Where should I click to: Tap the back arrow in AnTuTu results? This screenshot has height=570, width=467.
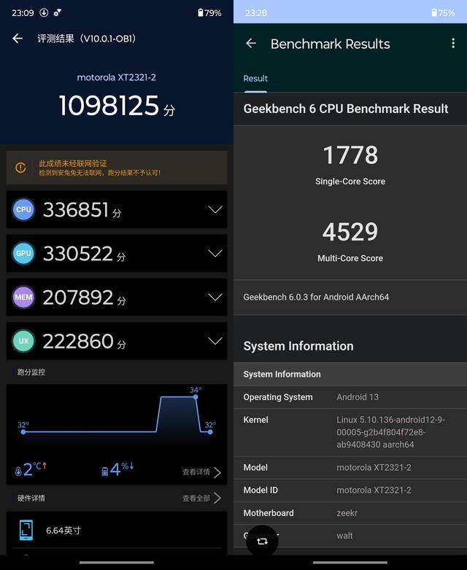(18, 39)
